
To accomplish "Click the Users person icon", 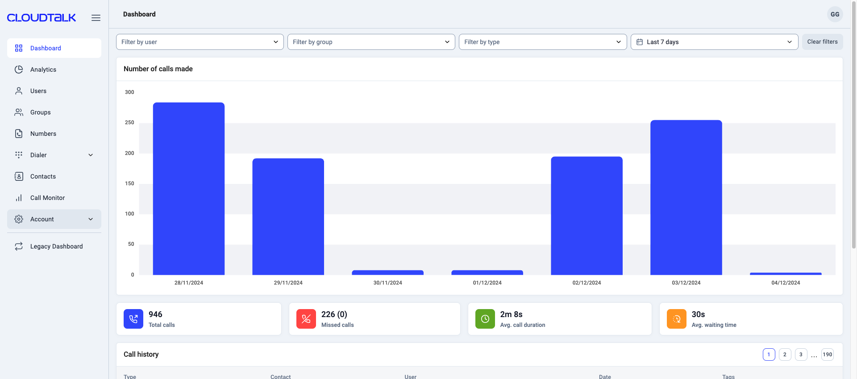I will coord(19,91).
